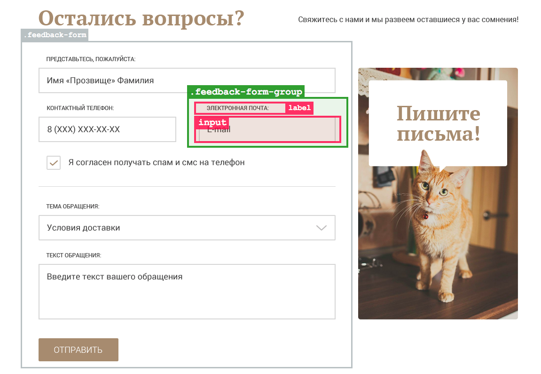541x374 pixels.
Task: Select the gray '.feedback-form' annotation tag
Action: (55, 35)
